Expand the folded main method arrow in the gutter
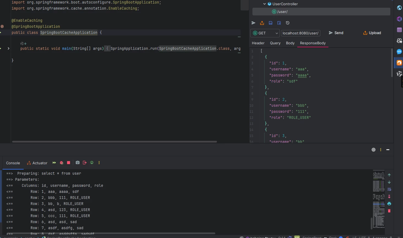The image size is (403, 238). 9,48
